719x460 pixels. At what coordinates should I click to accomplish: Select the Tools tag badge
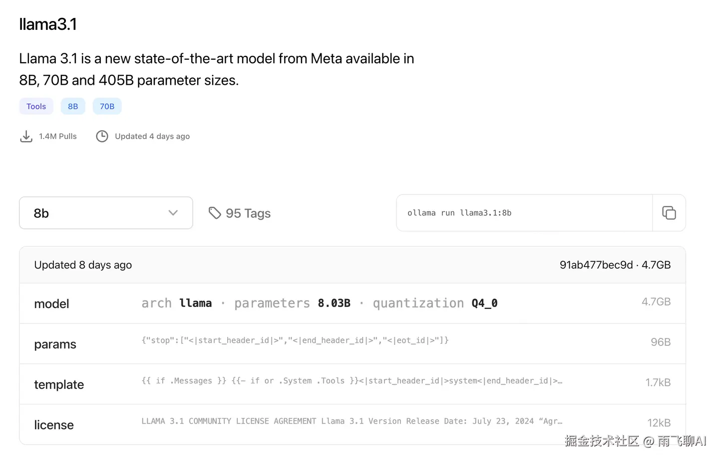tap(36, 106)
